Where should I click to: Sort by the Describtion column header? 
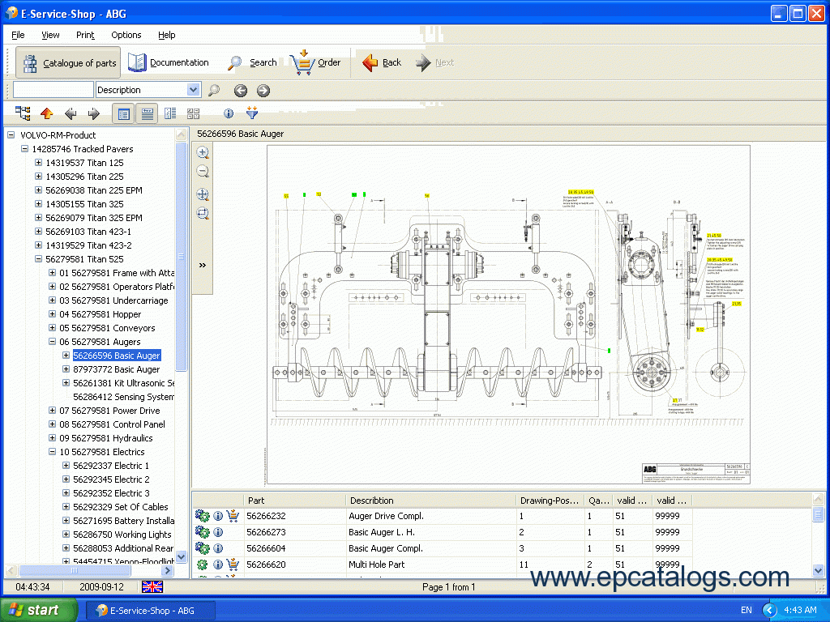430,501
